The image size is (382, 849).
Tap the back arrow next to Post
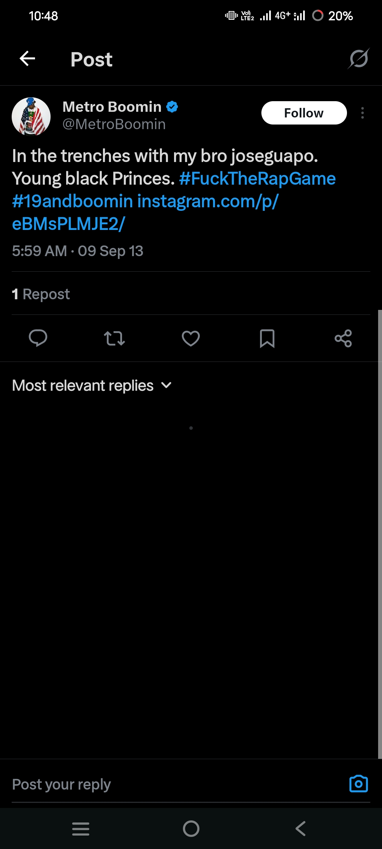(x=27, y=58)
